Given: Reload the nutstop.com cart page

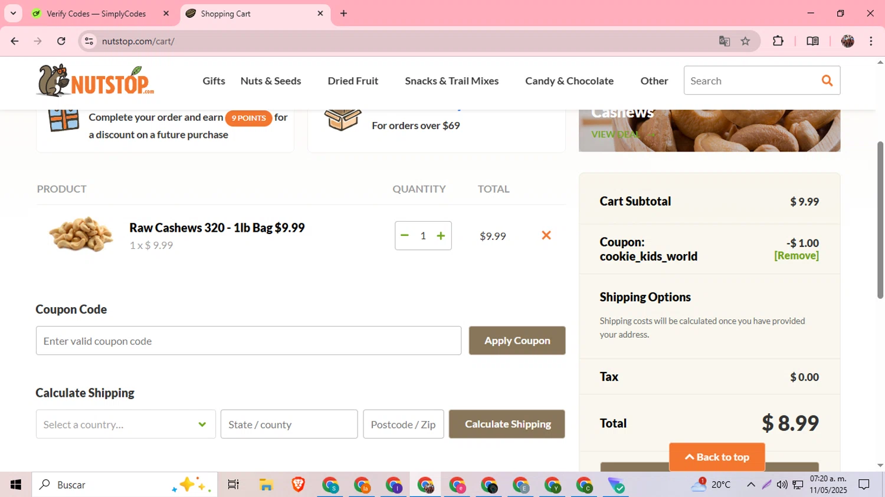Looking at the screenshot, I should tap(61, 41).
